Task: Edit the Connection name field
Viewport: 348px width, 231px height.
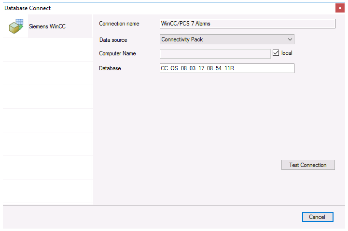Action: point(247,24)
